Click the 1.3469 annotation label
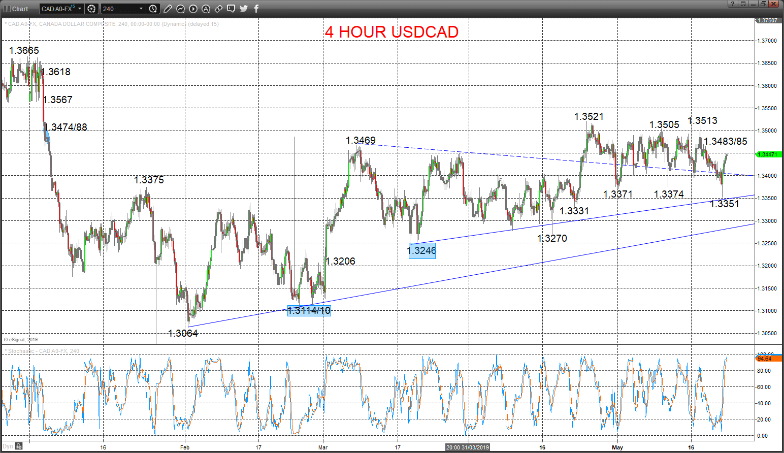This screenshot has height=453, width=784. pyautogui.click(x=361, y=140)
